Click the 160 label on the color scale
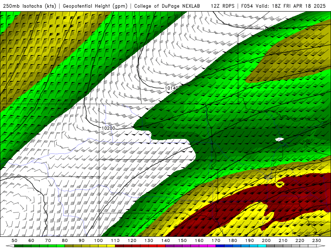331x248 pixels. (x=199, y=241)
